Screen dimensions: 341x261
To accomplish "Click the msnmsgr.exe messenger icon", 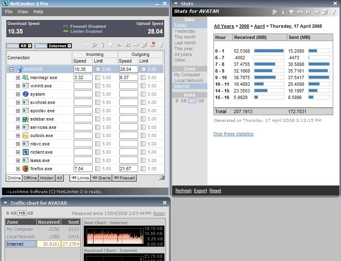I will pyautogui.click(x=26, y=77).
